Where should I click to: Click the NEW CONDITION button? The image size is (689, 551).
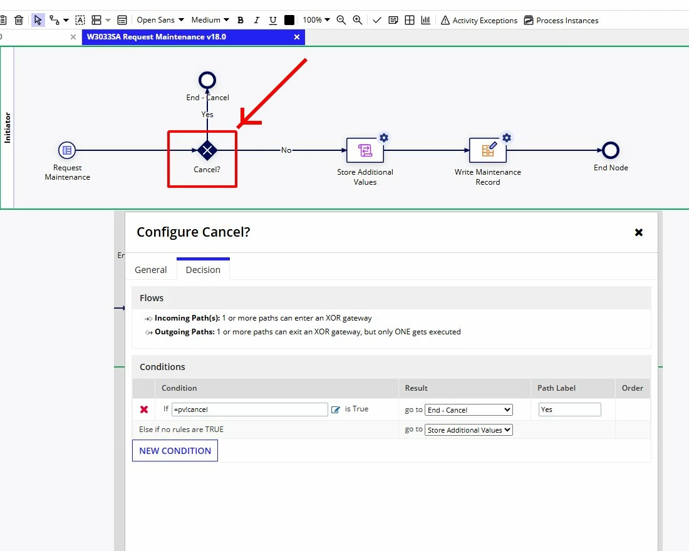(175, 451)
